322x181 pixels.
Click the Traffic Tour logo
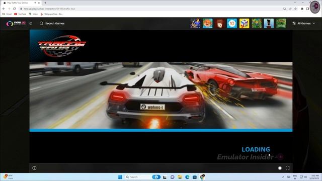pyautogui.click(x=61, y=46)
